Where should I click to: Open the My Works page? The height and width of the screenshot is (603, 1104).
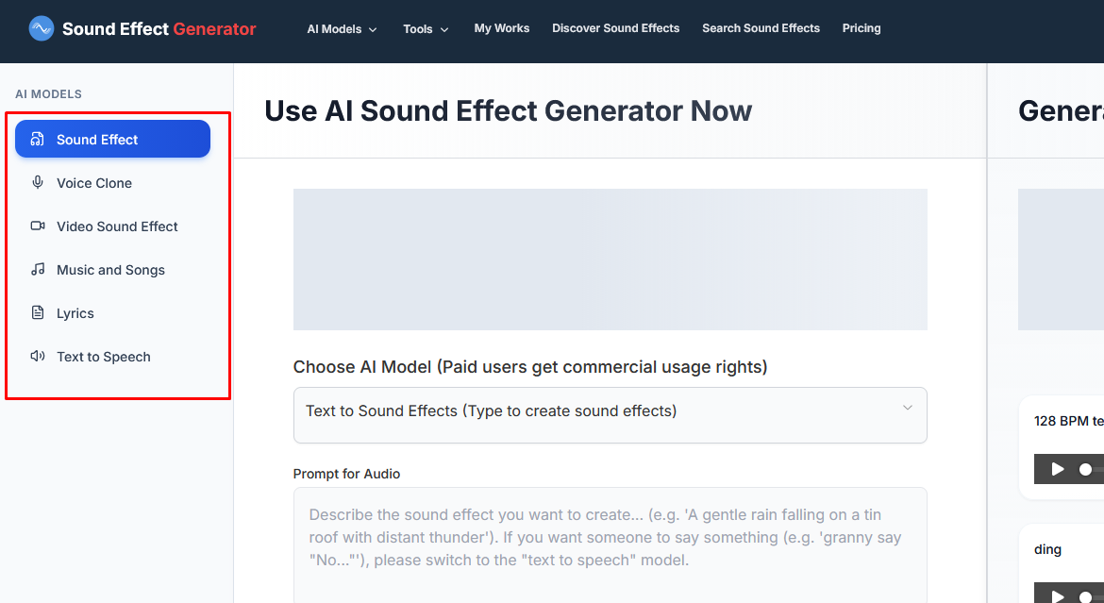point(502,28)
